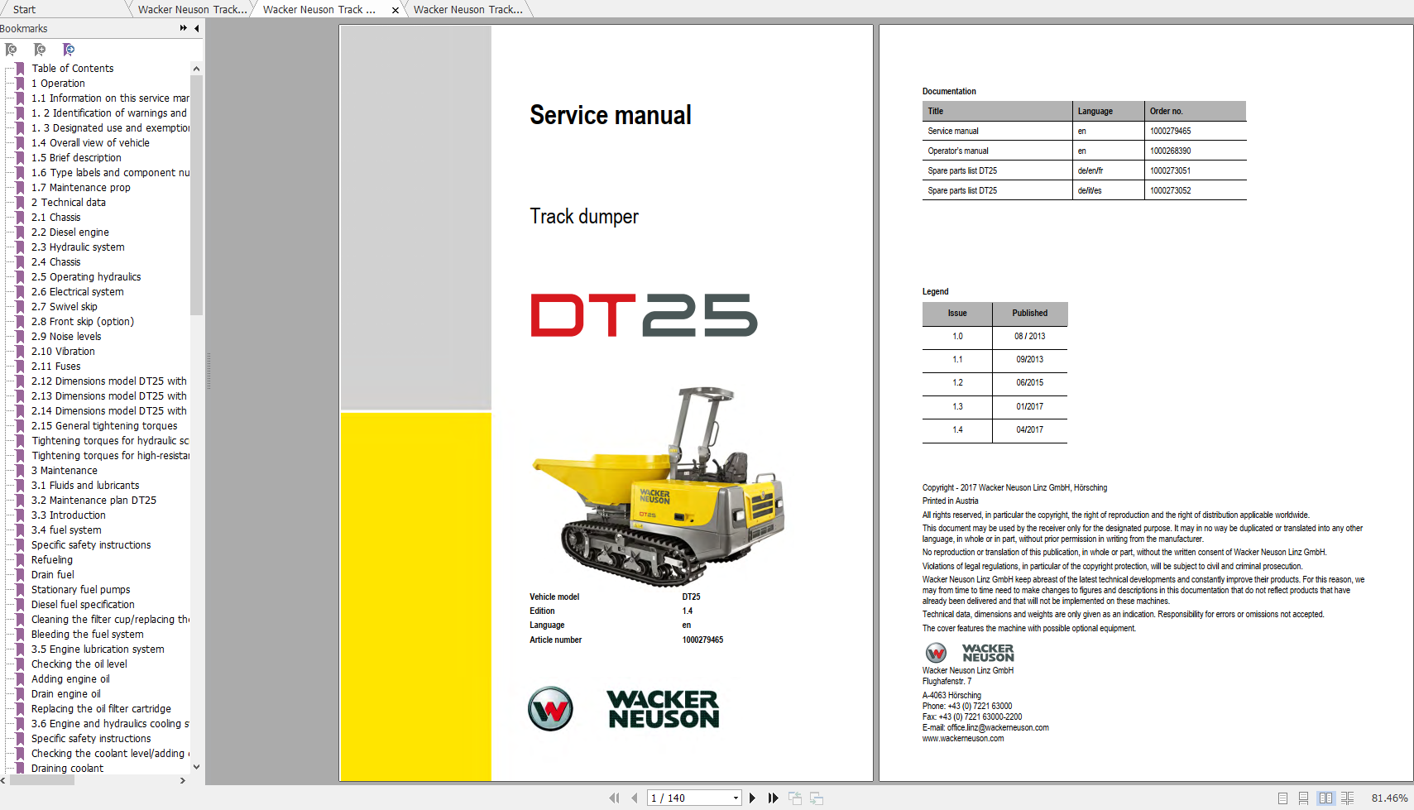Screen dimensions: 1414x810
Task: Click the previous view icon in the bottom bar
Action: point(795,798)
